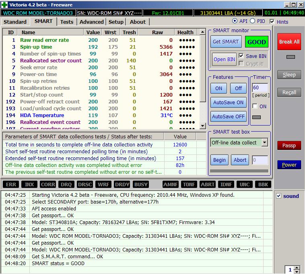The width and height of the screenshot is (305, 274).
Task: Click the red Break All button
Action: [x=289, y=41]
